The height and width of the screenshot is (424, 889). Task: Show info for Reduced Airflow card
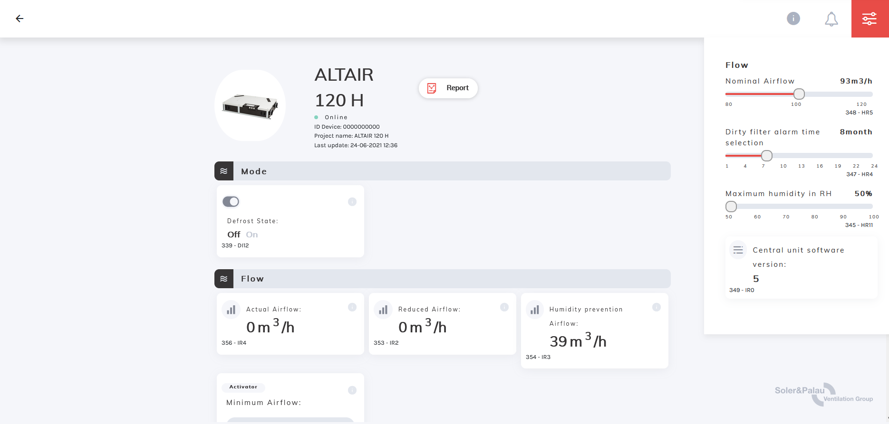tap(504, 307)
